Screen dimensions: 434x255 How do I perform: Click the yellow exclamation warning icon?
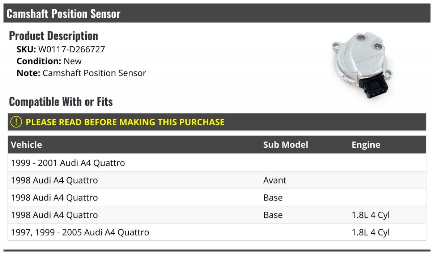pos(16,122)
